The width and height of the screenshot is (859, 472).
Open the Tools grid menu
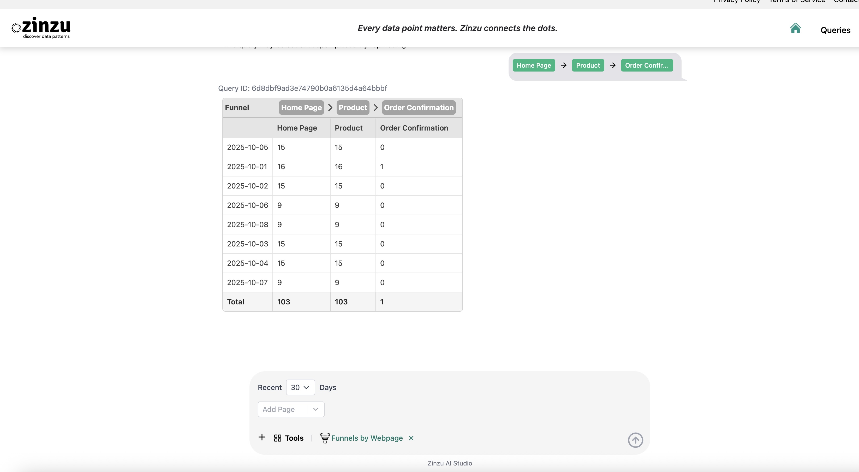pos(288,438)
